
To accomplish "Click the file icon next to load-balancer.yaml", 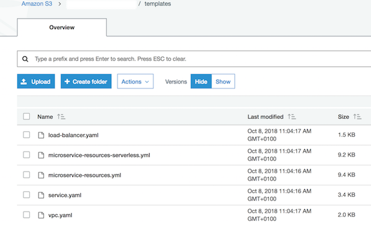I will point(41,135).
